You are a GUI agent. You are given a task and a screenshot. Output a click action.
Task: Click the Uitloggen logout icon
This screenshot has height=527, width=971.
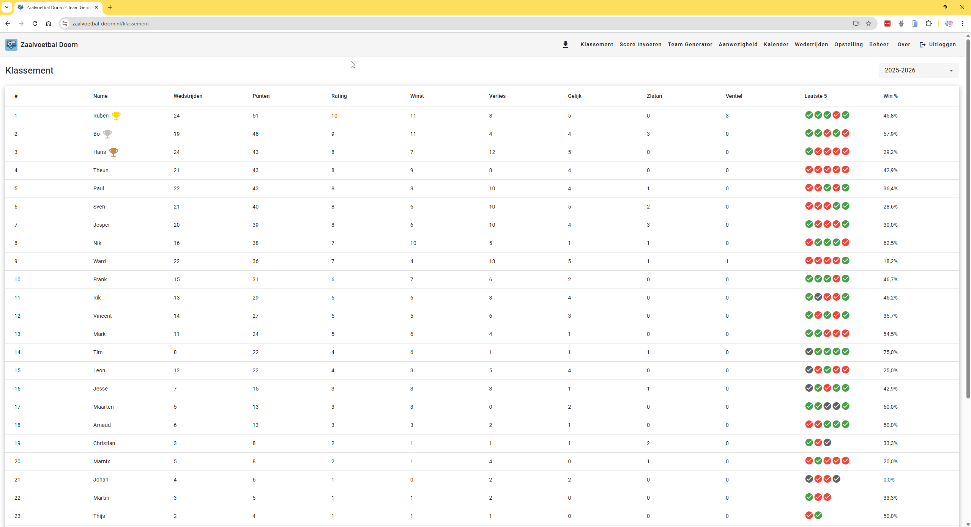[922, 45]
